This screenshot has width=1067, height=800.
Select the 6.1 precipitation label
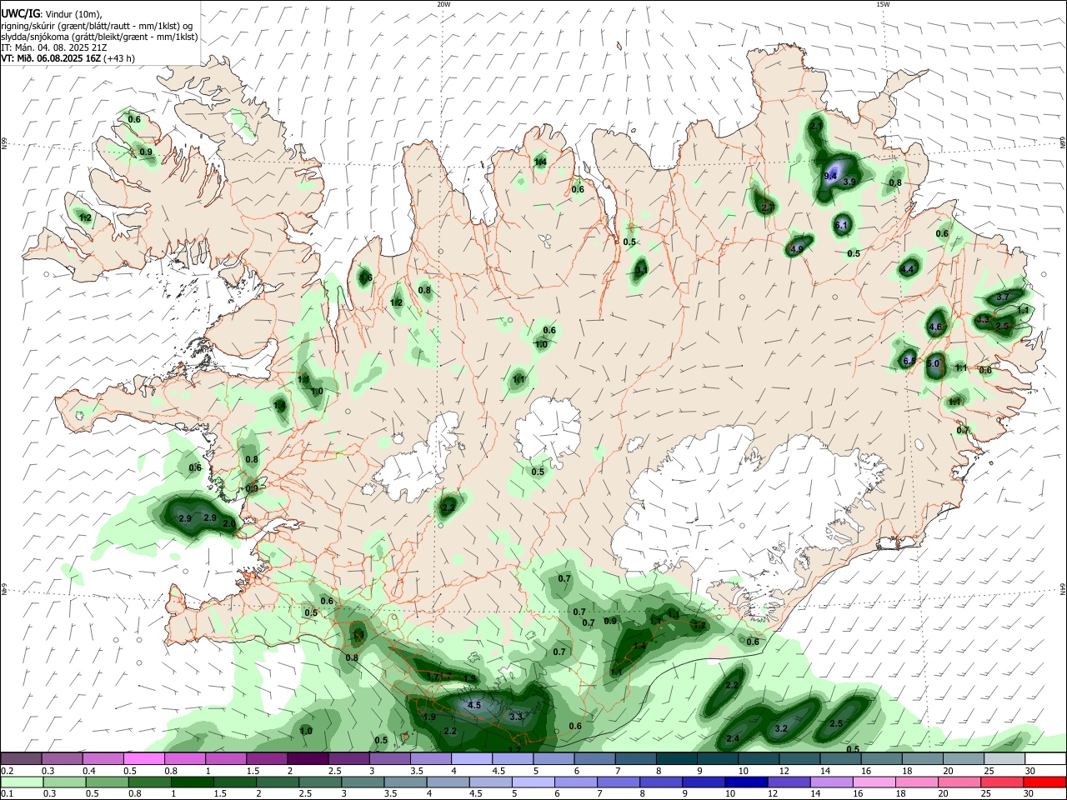click(841, 225)
